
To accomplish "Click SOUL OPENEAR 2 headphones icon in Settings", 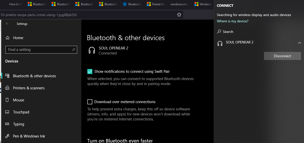I will pyautogui.click(x=92, y=50).
